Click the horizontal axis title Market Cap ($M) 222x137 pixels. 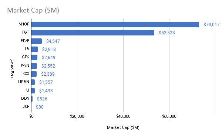[x=123, y=127]
